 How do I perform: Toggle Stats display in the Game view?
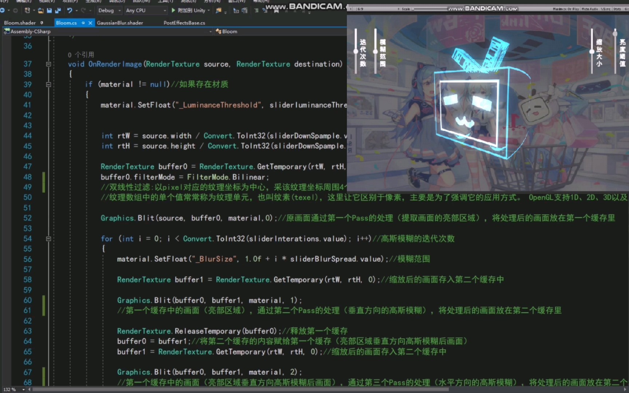618,9
